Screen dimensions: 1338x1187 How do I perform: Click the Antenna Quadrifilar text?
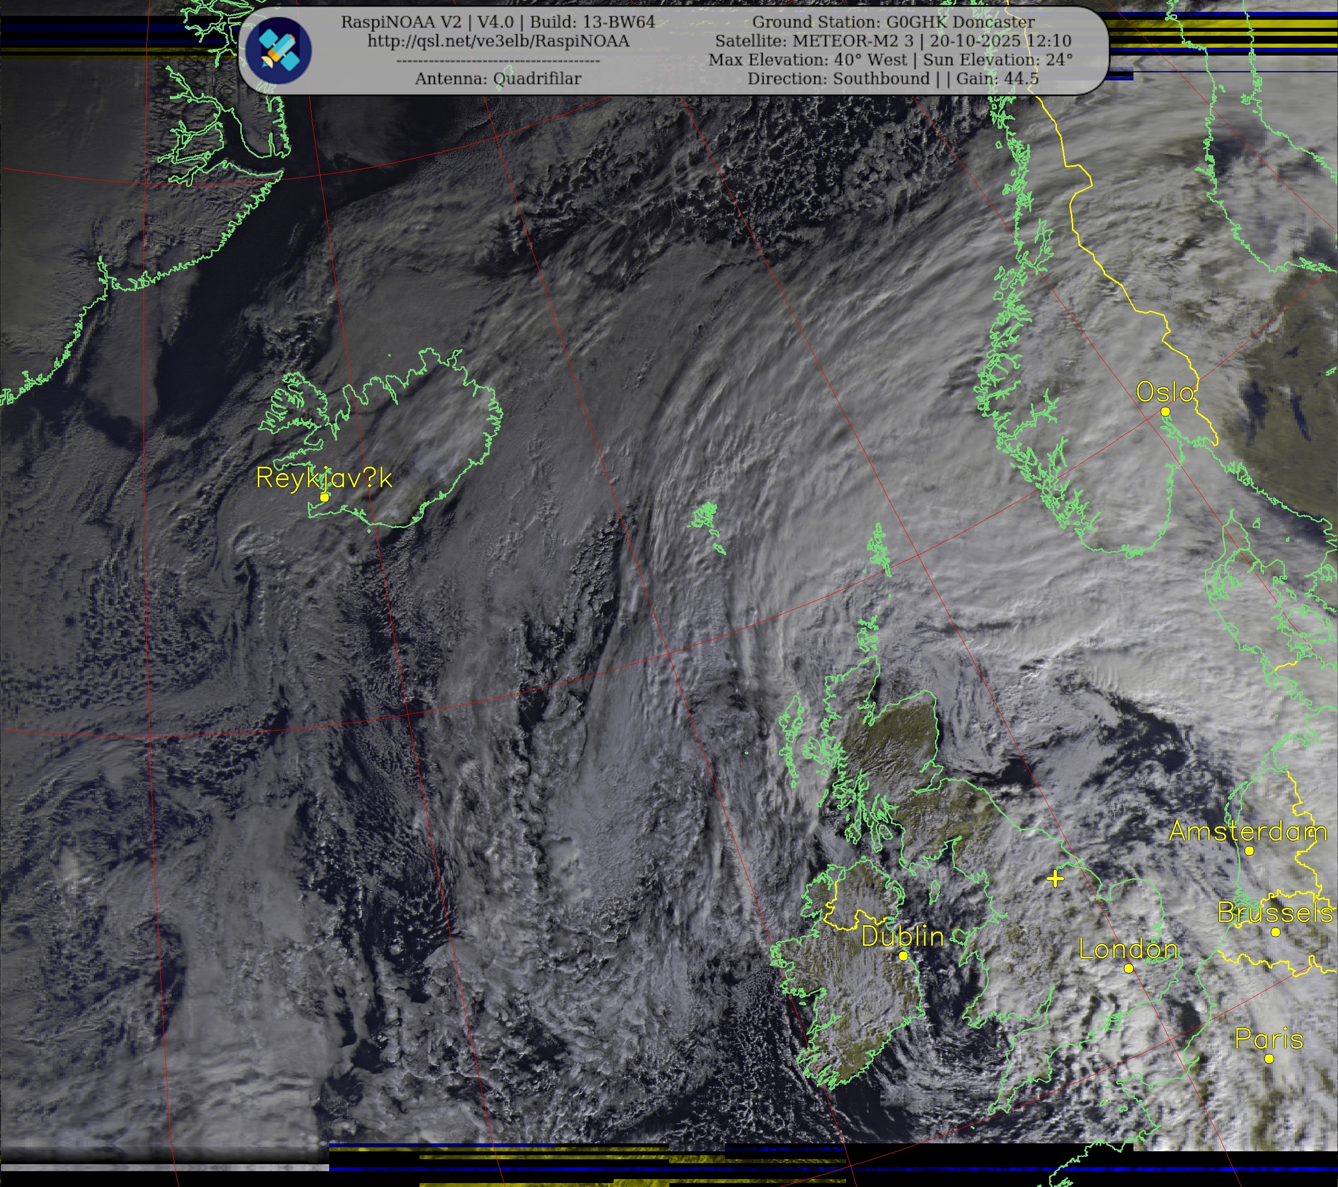pyautogui.click(x=497, y=78)
